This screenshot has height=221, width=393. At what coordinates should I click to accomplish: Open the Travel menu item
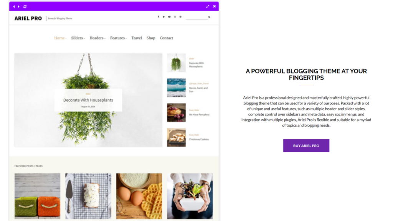coord(137,38)
